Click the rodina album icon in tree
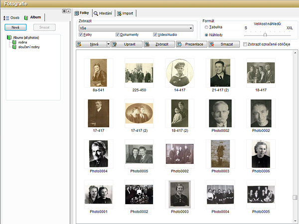 pos(14,42)
